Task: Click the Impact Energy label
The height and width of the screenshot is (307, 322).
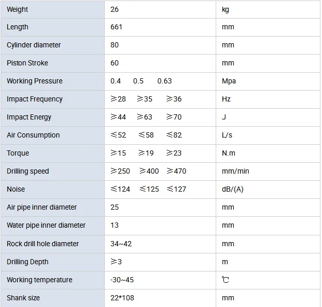Action: (x=29, y=117)
